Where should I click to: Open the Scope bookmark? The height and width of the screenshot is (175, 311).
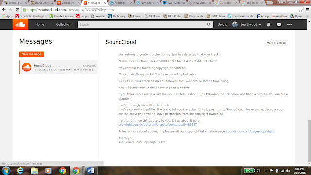coord(82,16)
